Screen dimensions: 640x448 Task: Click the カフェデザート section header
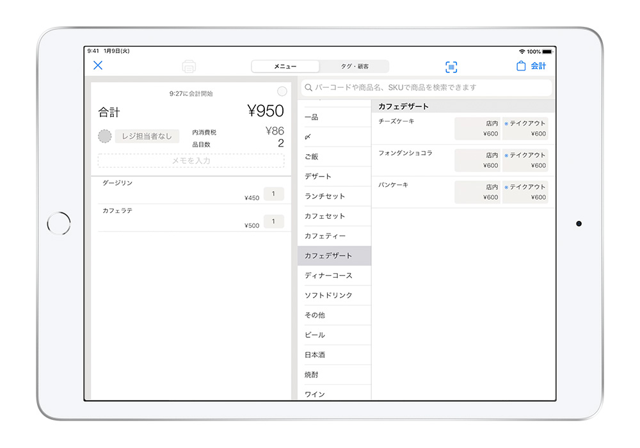(x=463, y=106)
